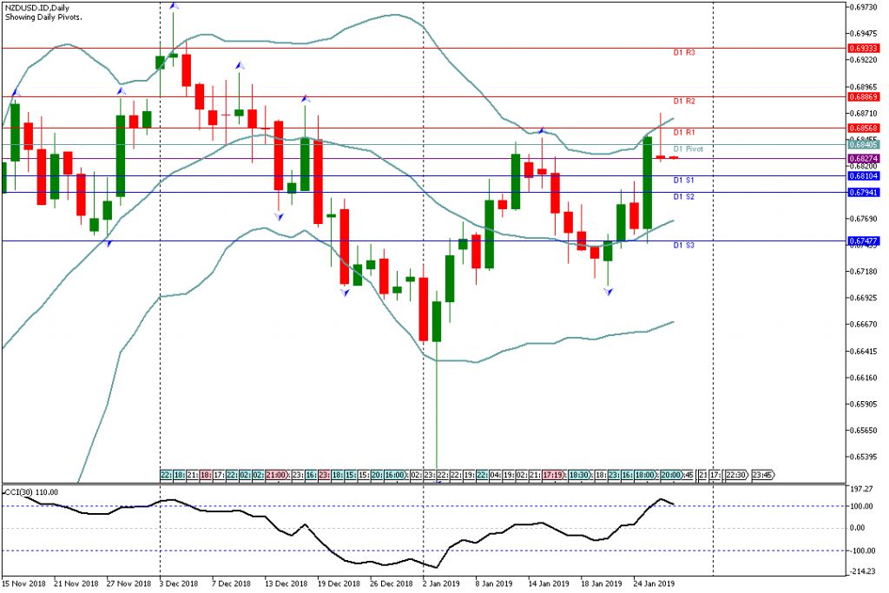Viewport: 889px width, 593px height.
Task: Click the D1 R3 price tag 0.69333
Action: [864, 49]
